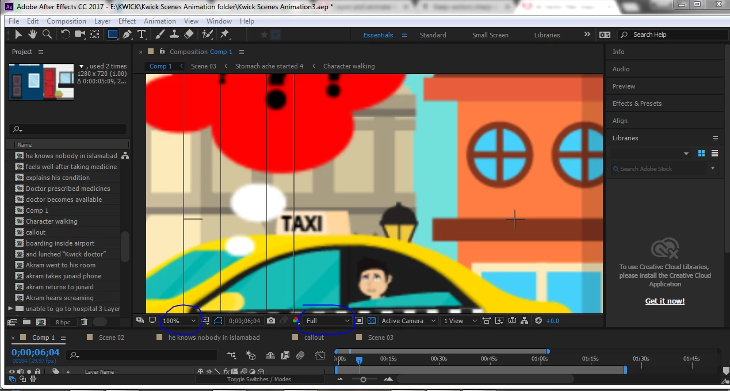This screenshot has width=730, height=391.
Task: Open the Graph Editor icon in timeline
Action: 320,355
